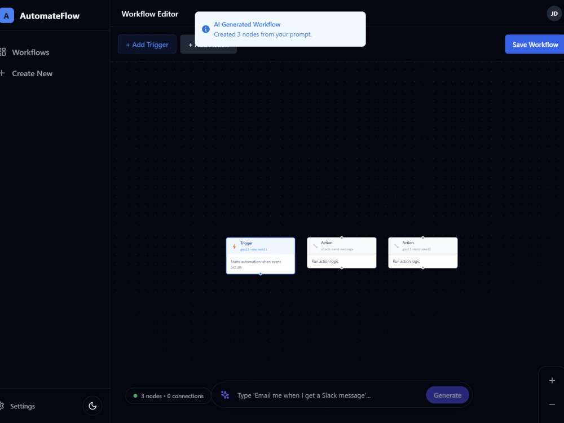The height and width of the screenshot is (423, 564).
Task: Open Settings in the sidebar
Action: click(x=23, y=406)
